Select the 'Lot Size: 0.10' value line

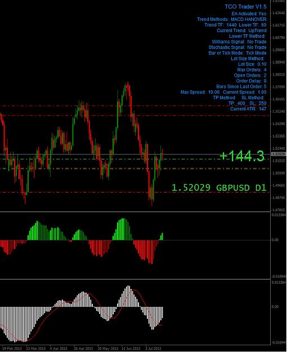(252, 64)
